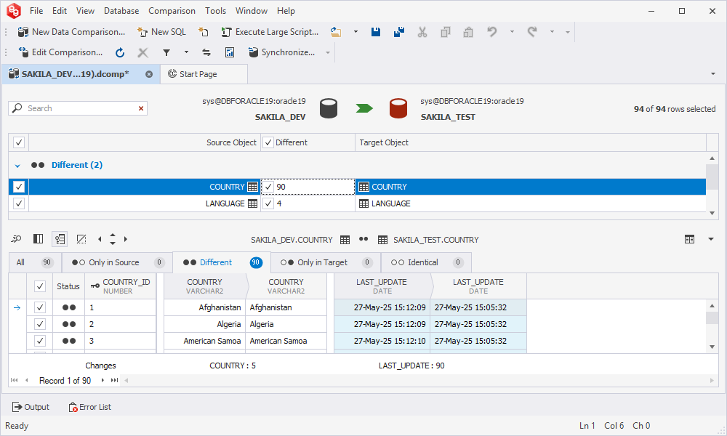Uncheck the Algeria record checkbox
The width and height of the screenshot is (727, 436).
(x=40, y=324)
